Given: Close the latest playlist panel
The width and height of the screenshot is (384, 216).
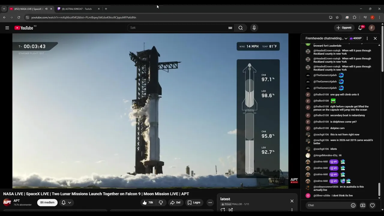Looking at the screenshot, I should [292, 201].
